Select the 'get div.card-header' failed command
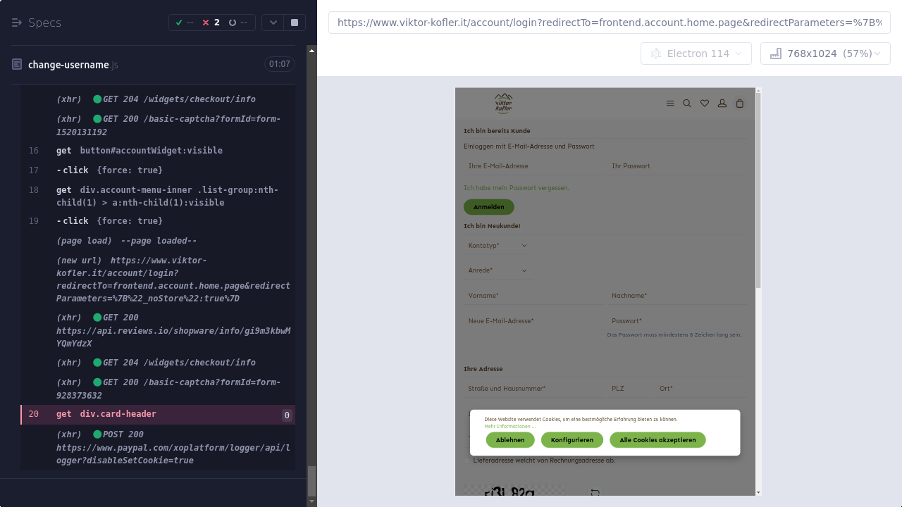Image resolution: width=902 pixels, height=507 pixels. pos(118,414)
